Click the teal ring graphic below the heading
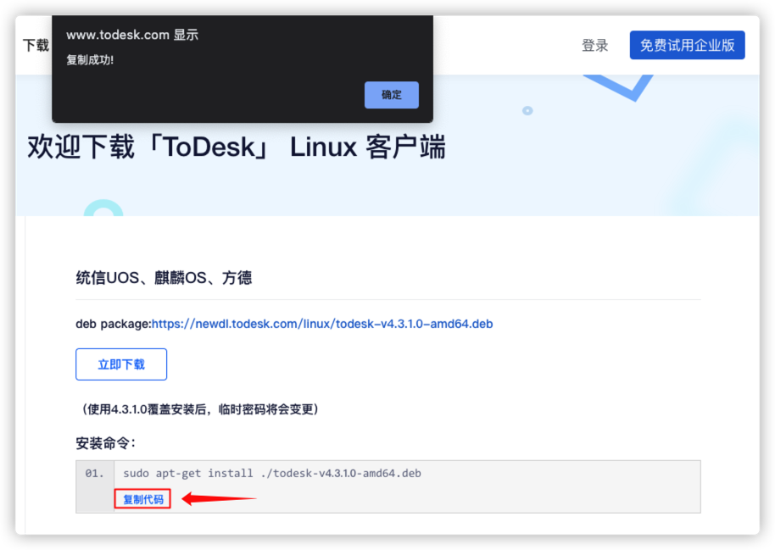This screenshot has width=775, height=550. (x=103, y=208)
